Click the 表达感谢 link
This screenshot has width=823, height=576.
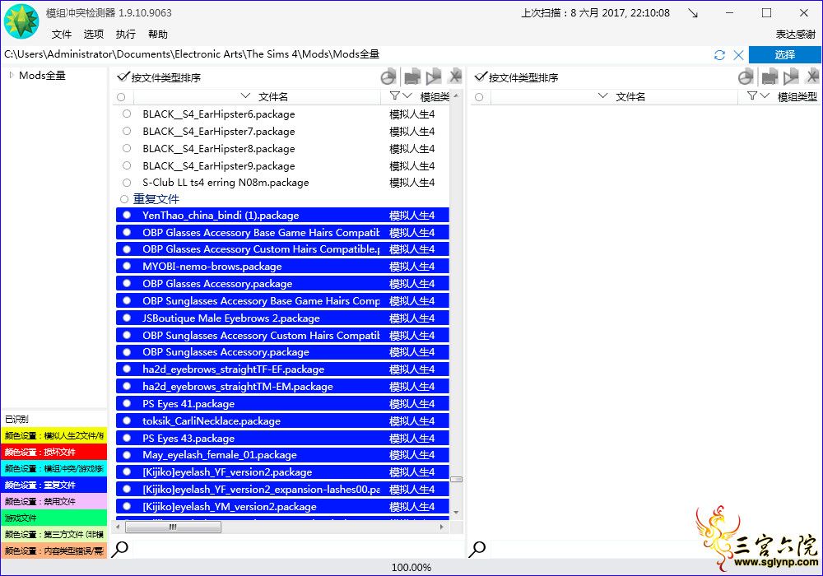(796, 35)
